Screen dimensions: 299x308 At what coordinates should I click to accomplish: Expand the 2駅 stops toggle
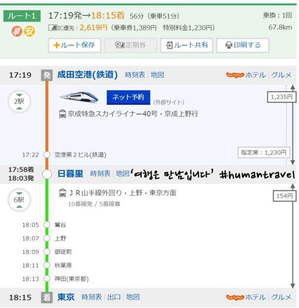click(19, 102)
